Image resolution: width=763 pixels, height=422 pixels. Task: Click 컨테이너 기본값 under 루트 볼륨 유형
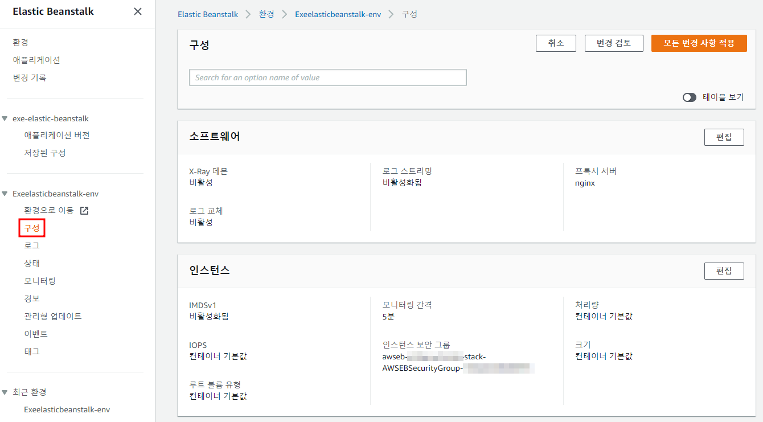pyautogui.click(x=218, y=396)
